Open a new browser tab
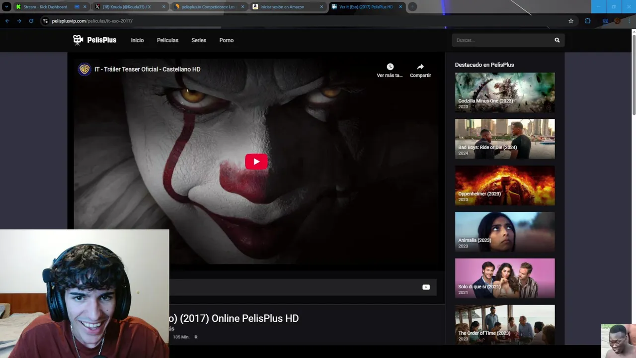This screenshot has height=358, width=636. click(412, 7)
